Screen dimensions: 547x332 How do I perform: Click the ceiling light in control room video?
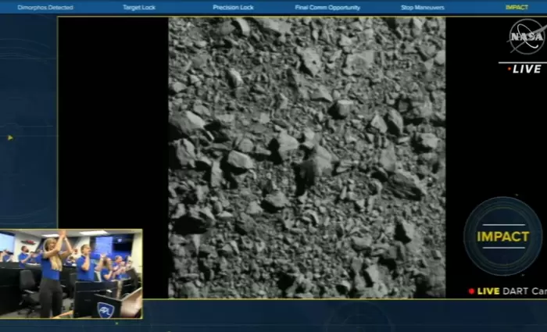(x=93, y=233)
